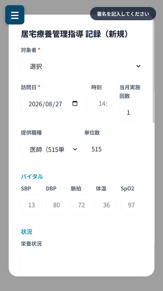Click the 栄養状況 text area
The height and width of the screenshot is (291, 163).
(81, 263)
